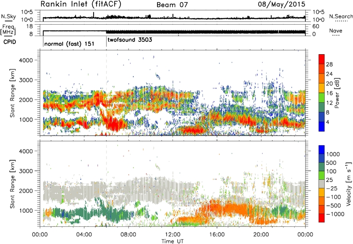Click the 'Freq. [MHz]' axis label
The image size is (353, 244).
[8, 30]
